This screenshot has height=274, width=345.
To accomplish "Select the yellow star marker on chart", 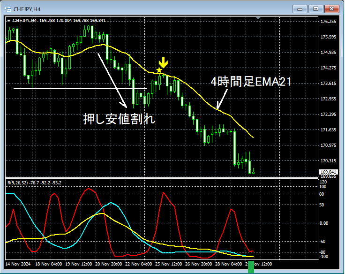I will [x=159, y=70].
